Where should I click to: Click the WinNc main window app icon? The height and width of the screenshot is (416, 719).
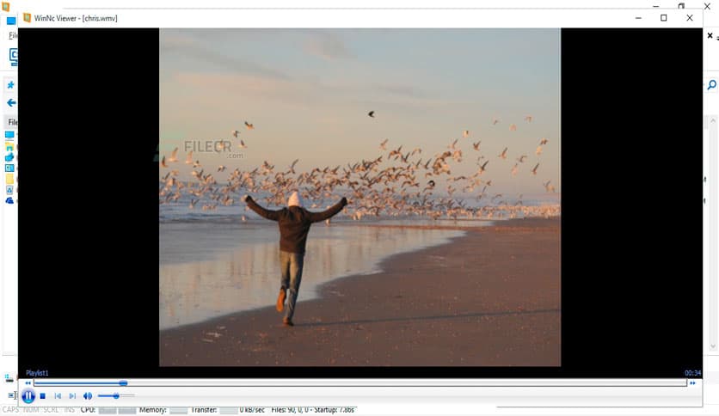pyautogui.click(x=5, y=6)
